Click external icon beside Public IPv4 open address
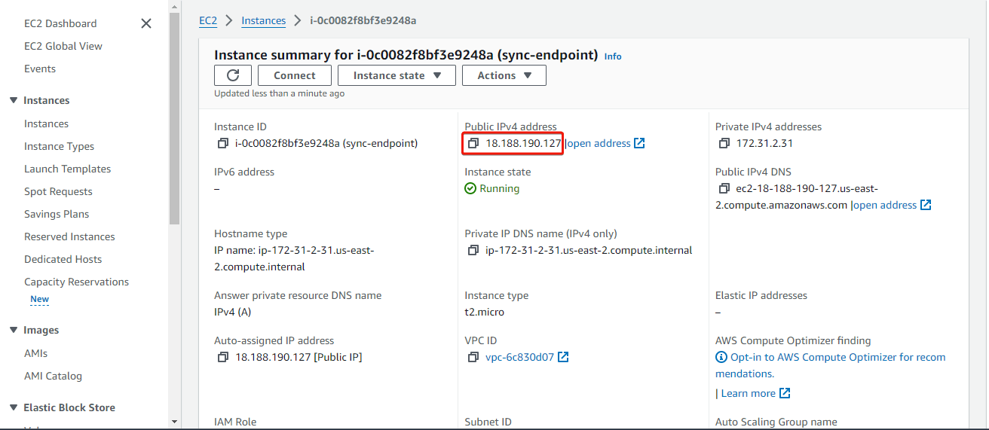Screen dimensions: 989x430 pos(639,143)
